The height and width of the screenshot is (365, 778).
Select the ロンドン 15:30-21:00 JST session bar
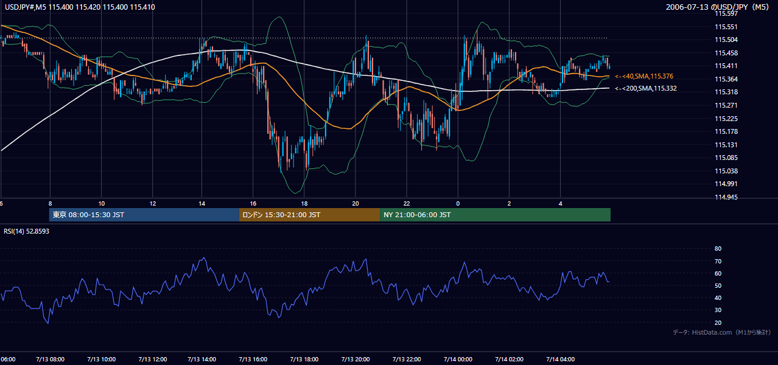click(309, 215)
